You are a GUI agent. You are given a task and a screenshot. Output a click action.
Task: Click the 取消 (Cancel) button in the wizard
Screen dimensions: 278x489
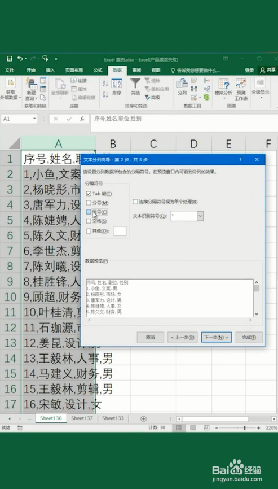tap(151, 337)
